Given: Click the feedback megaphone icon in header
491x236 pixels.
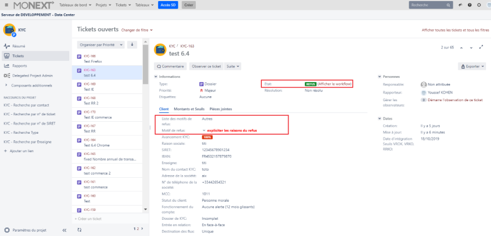Looking at the screenshot, I should tap(459, 5).
